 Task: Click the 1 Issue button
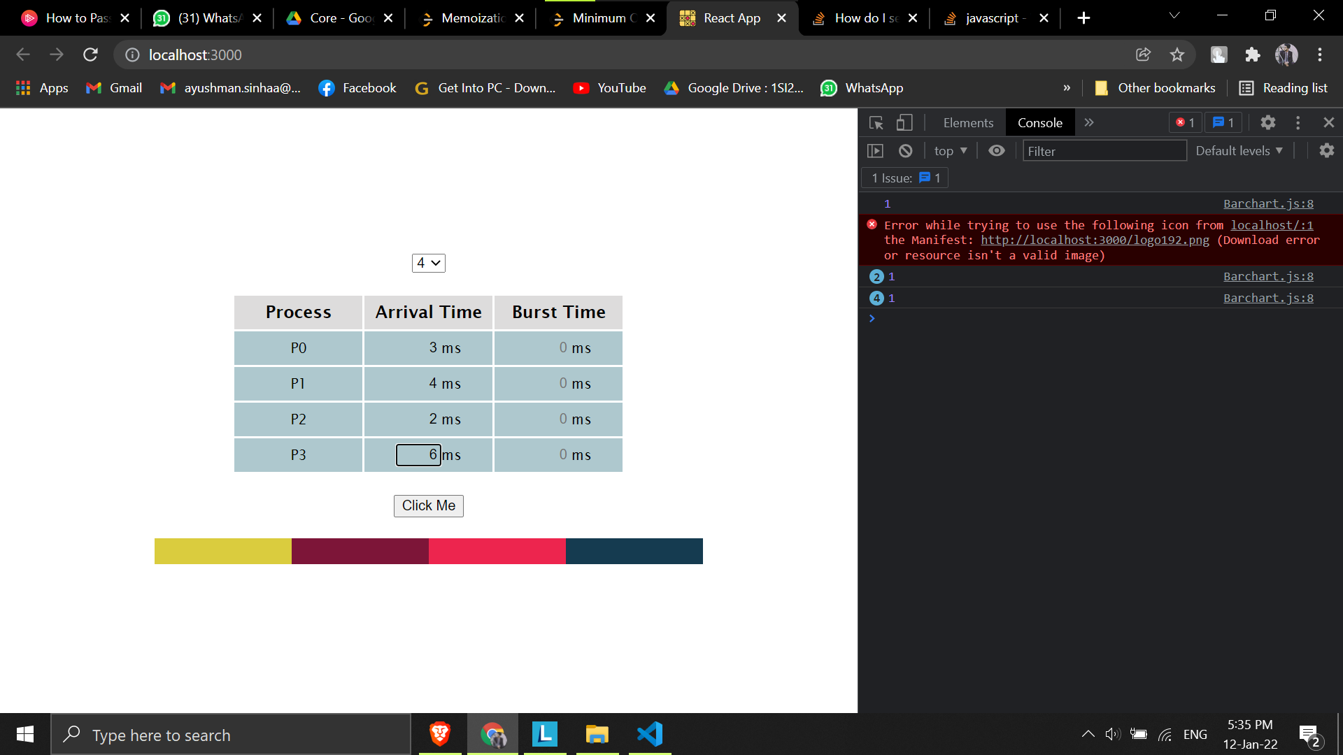[x=905, y=178]
